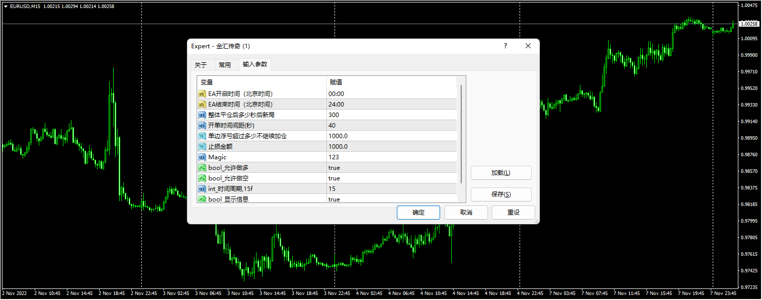
Task: Click the green bool icon beside bool_显示信息
Action: (x=202, y=198)
